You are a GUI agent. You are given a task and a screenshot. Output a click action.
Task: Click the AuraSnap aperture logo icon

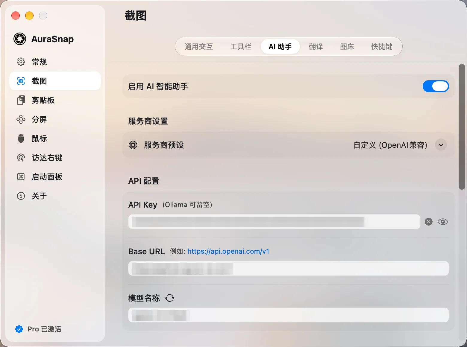point(20,39)
